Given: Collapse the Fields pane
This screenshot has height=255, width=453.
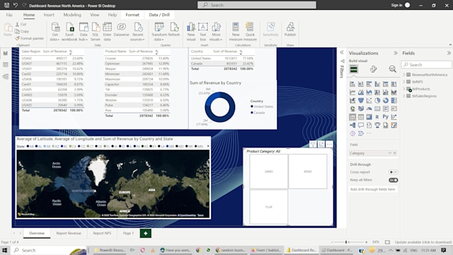Looking at the screenshot, I should click(448, 53).
